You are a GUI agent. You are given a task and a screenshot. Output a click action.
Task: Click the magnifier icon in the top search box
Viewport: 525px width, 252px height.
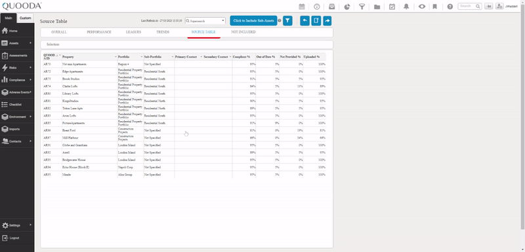(x=478, y=6)
